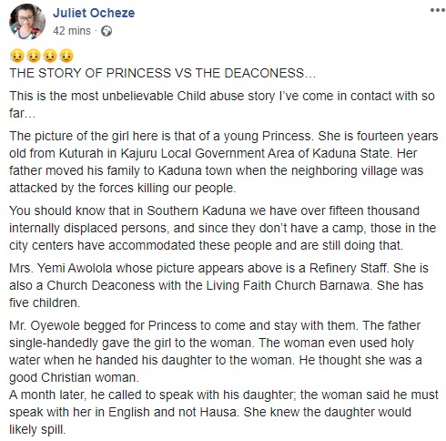This screenshot has width=446, height=441.
Task: Click the paragraph beginning 'The picture of the girl'
Action: tap(224, 162)
